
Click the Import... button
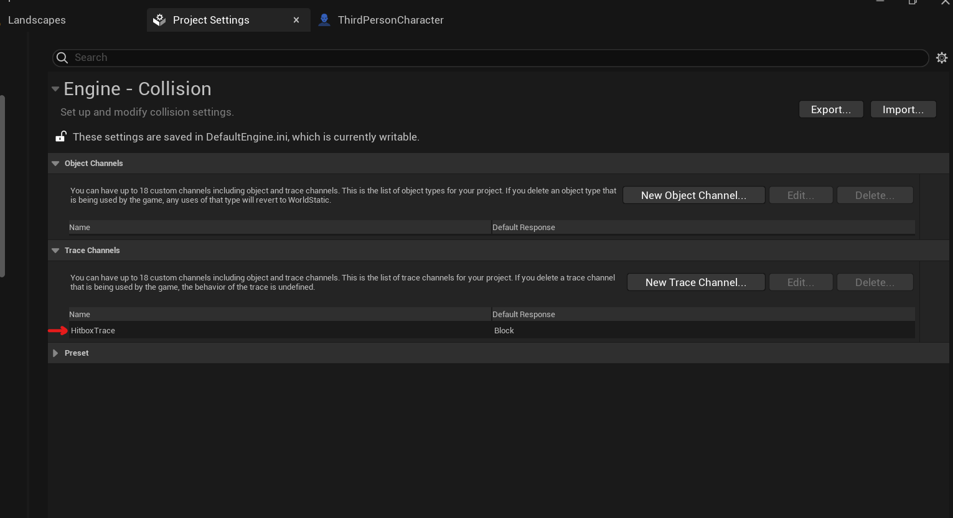click(x=903, y=109)
